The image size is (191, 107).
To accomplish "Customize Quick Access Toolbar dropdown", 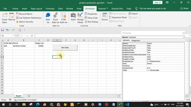I will click(x=24, y=30).
